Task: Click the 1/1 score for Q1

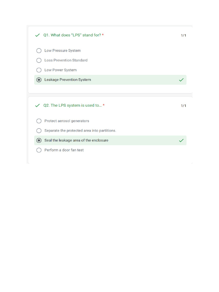Action: click(x=183, y=35)
